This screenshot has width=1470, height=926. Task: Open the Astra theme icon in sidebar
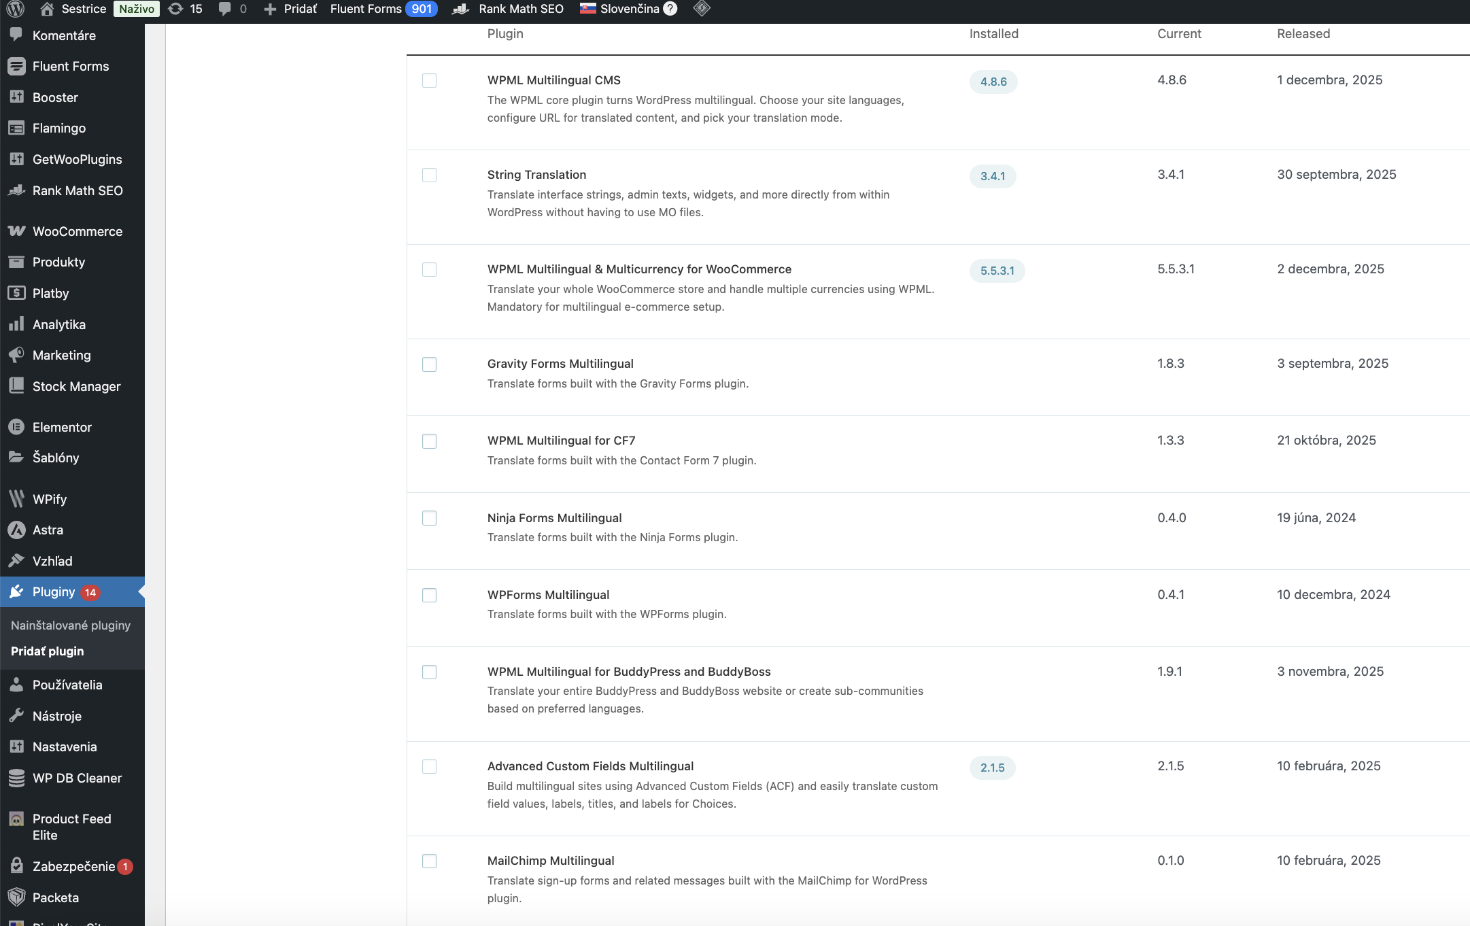coord(16,530)
